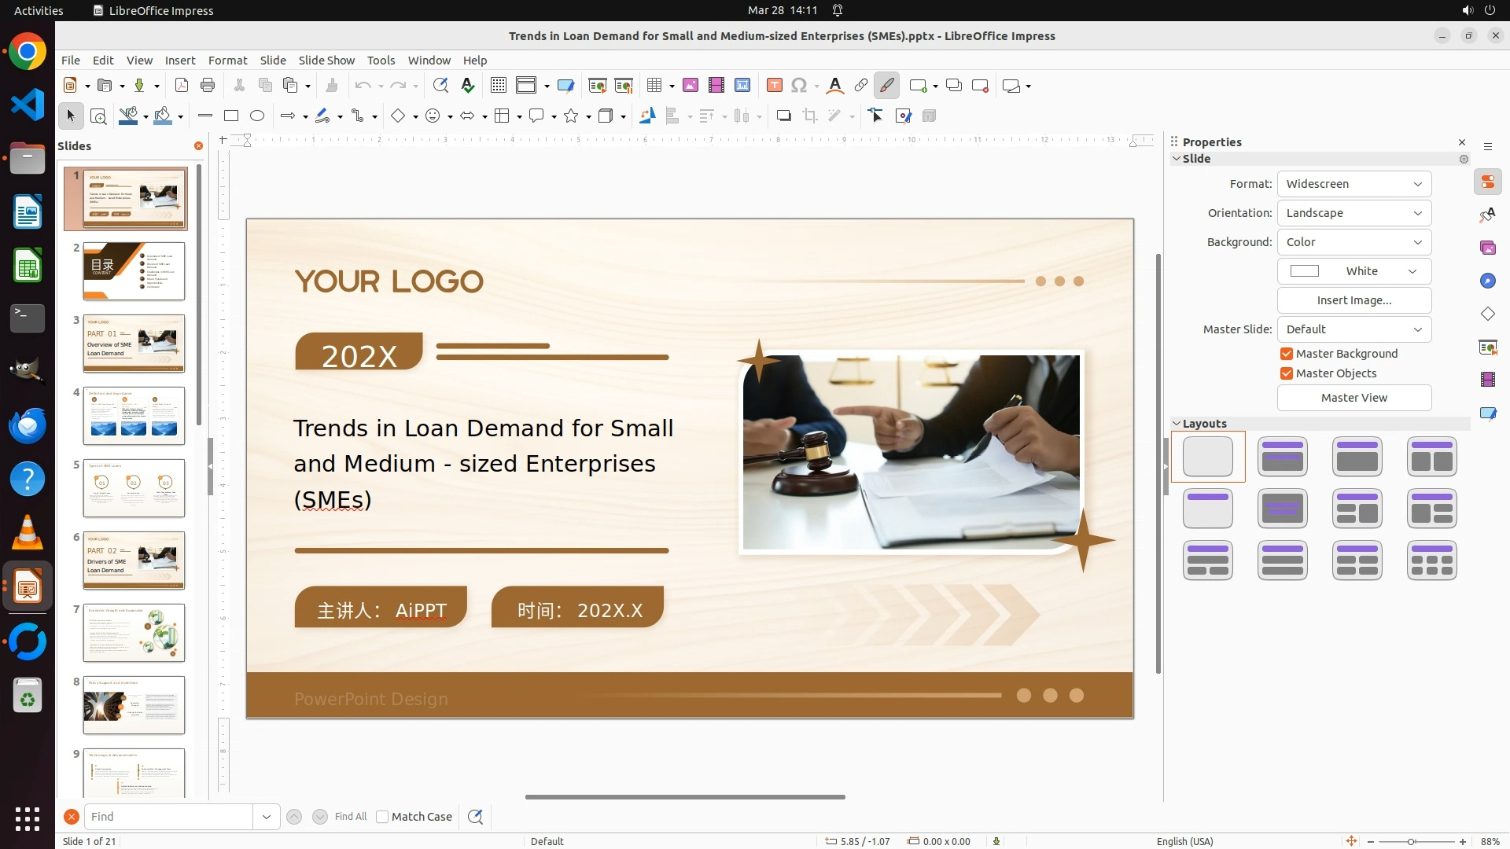Collapse the Layouts section expander

point(1177,424)
